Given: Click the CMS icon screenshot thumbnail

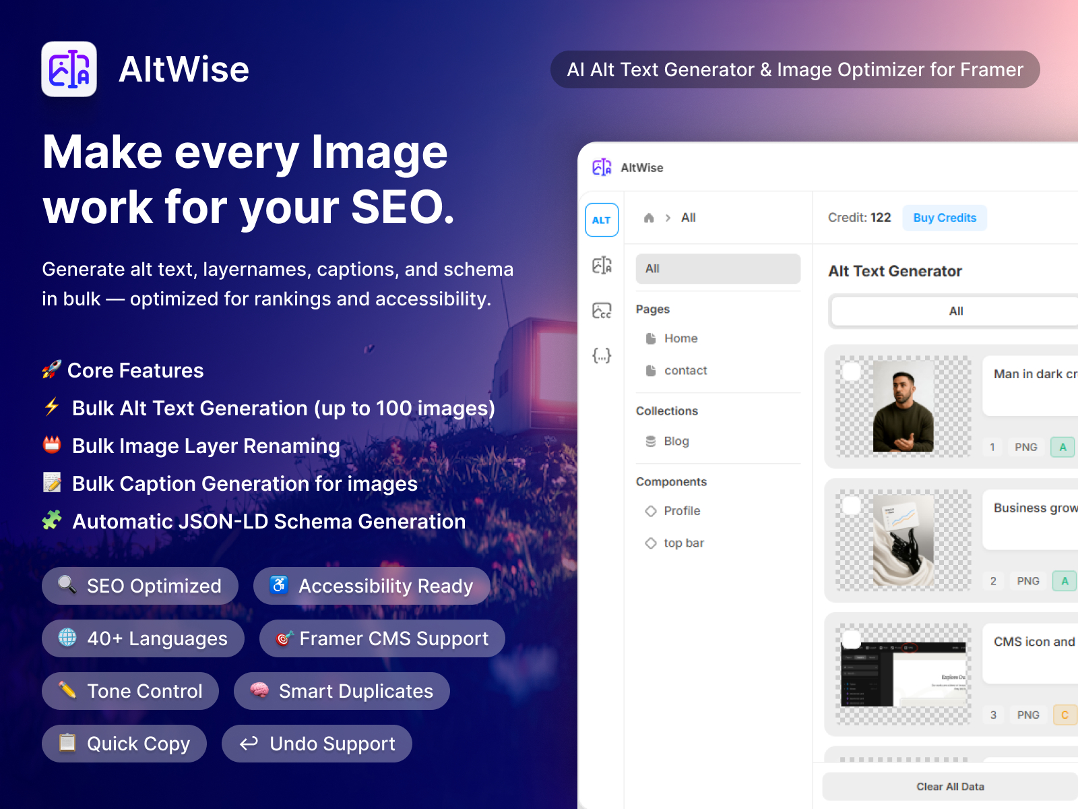Looking at the screenshot, I should tap(903, 674).
